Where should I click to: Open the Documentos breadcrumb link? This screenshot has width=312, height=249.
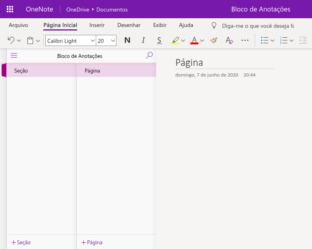coord(112,10)
